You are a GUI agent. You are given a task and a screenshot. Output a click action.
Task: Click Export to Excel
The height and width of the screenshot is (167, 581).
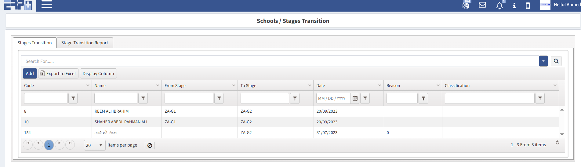tap(58, 74)
